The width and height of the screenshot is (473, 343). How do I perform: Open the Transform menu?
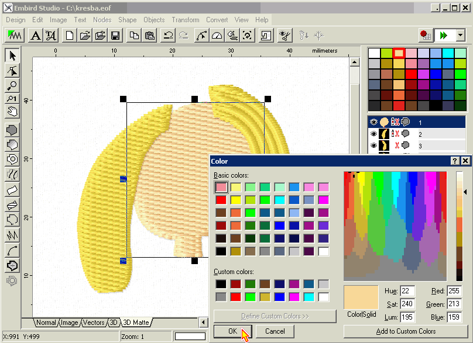186,20
